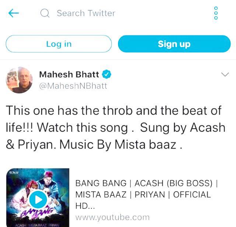Click the search magnifier icon
236x227 pixels.
pyautogui.click(x=45, y=13)
